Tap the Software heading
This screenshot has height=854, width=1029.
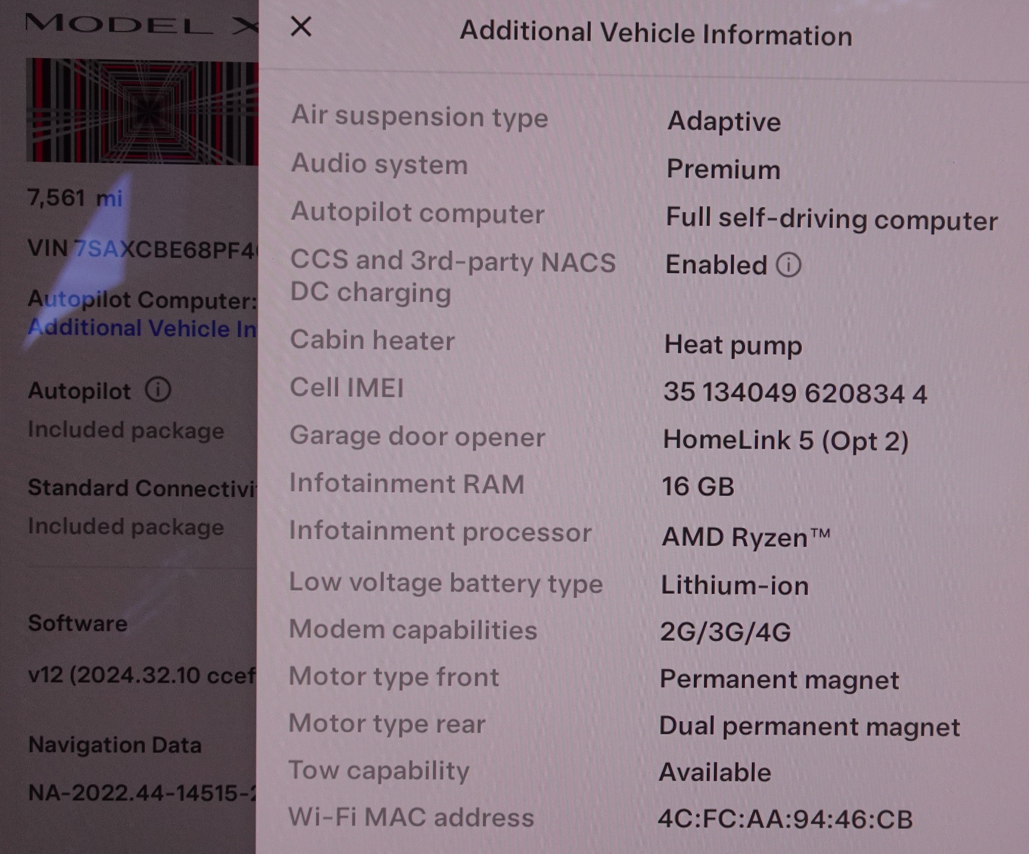coord(78,623)
